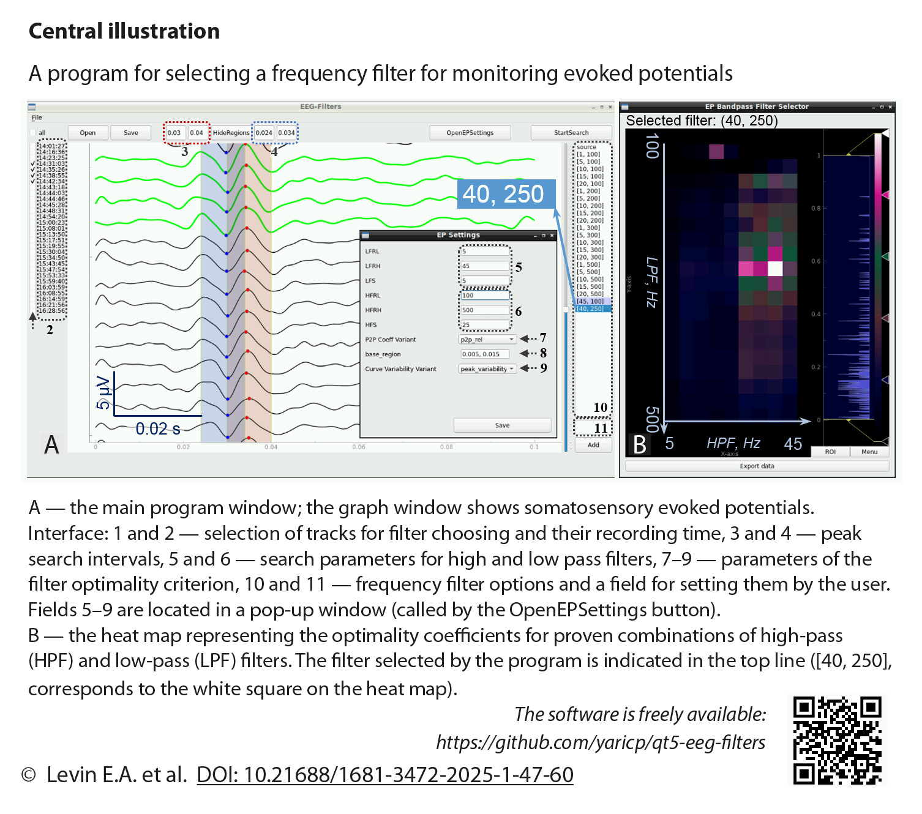Uncheck the 14:31:03 track checkbox
This screenshot has width=922, height=814.
[x=33, y=163]
